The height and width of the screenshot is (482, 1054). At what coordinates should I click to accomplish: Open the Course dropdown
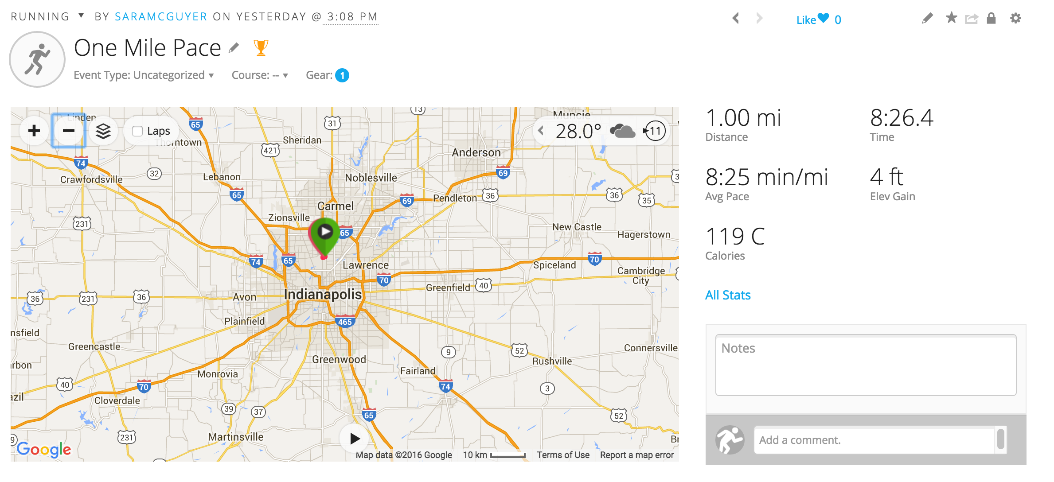point(260,75)
